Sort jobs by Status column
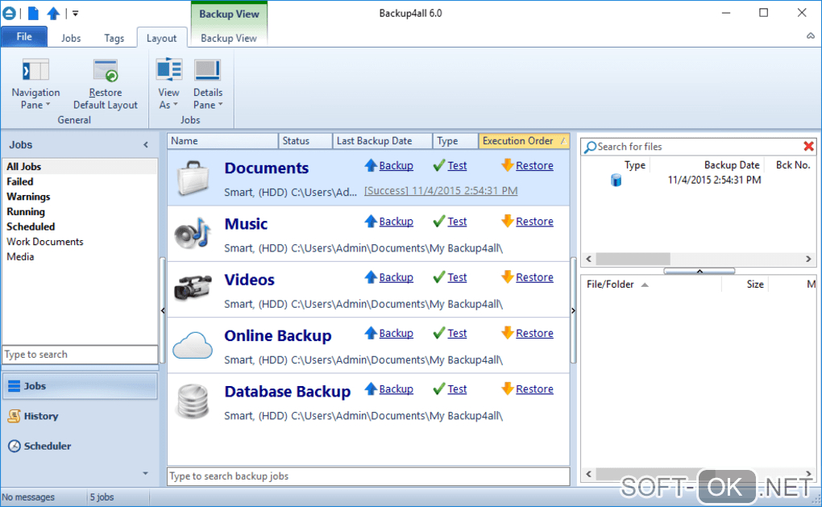822x507 pixels. point(305,141)
